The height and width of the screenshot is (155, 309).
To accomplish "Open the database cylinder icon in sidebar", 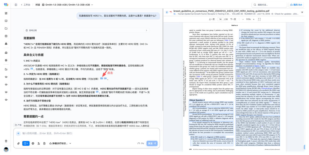I will pos(6,36).
